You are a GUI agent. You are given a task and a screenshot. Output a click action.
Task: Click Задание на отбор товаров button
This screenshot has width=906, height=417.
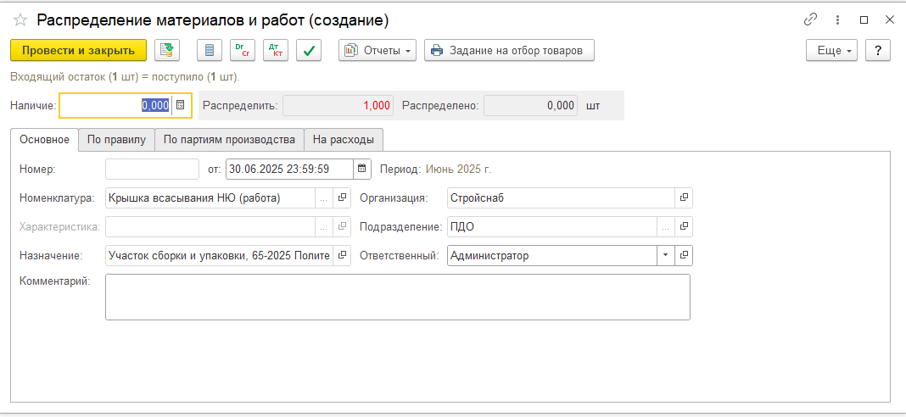[x=508, y=51]
